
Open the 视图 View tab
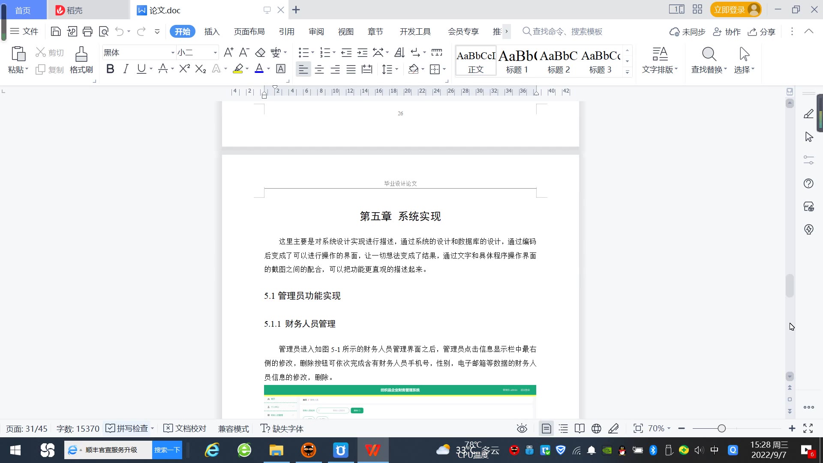click(346, 31)
